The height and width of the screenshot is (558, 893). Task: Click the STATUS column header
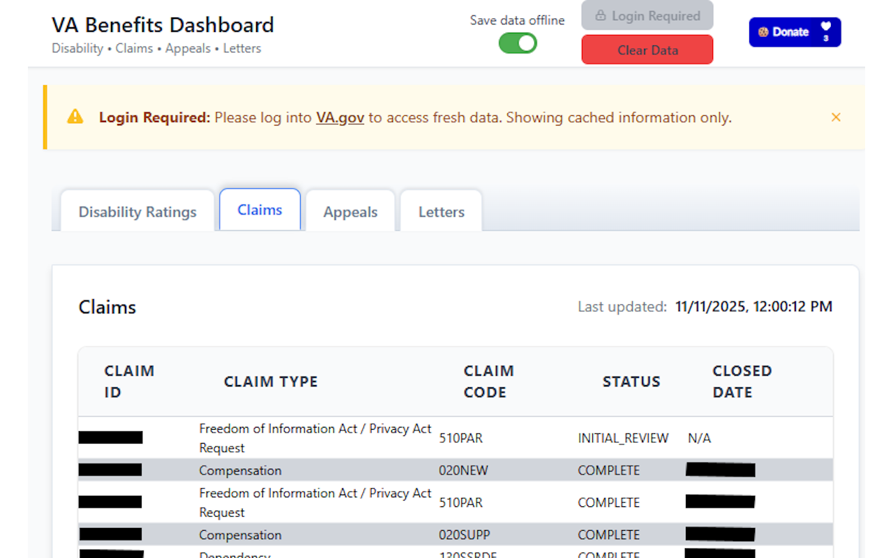pyautogui.click(x=631, y=382)
